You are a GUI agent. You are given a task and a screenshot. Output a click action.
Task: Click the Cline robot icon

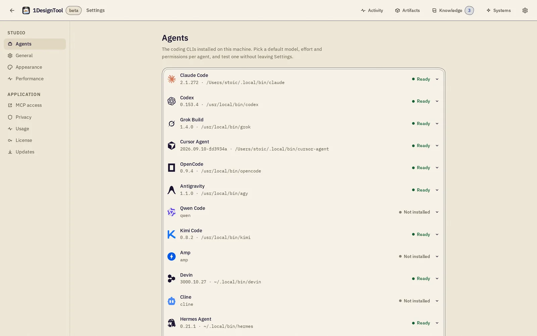click(172, 301)
